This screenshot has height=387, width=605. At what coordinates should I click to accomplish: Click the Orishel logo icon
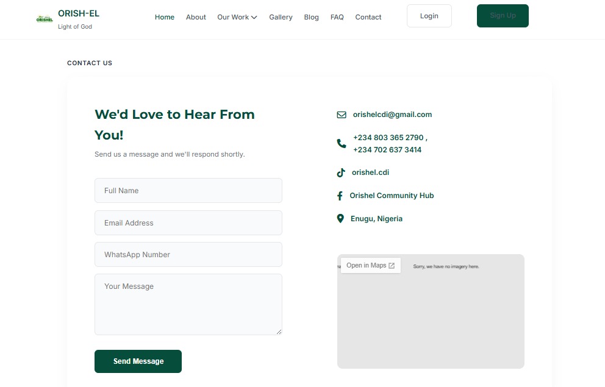45,19
